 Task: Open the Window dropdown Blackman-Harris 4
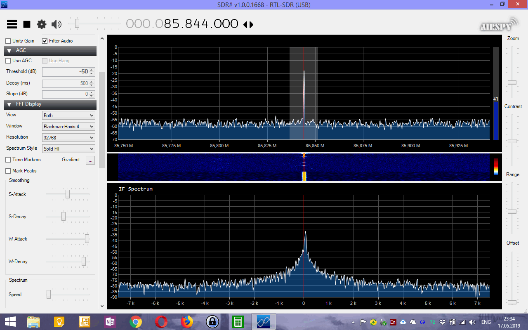[69, 127]
